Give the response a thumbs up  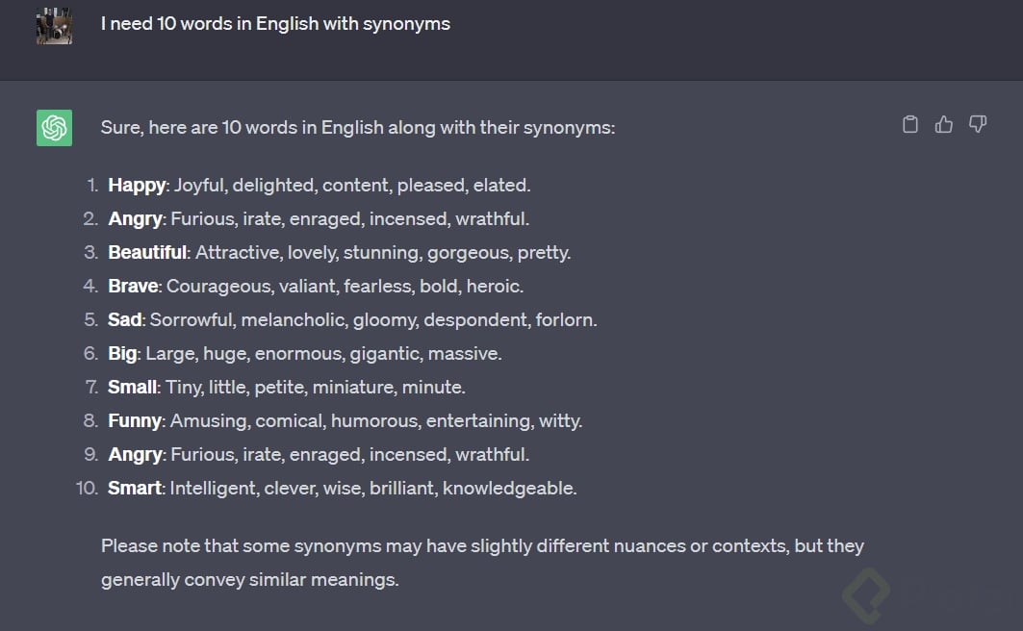coord(944,124)
